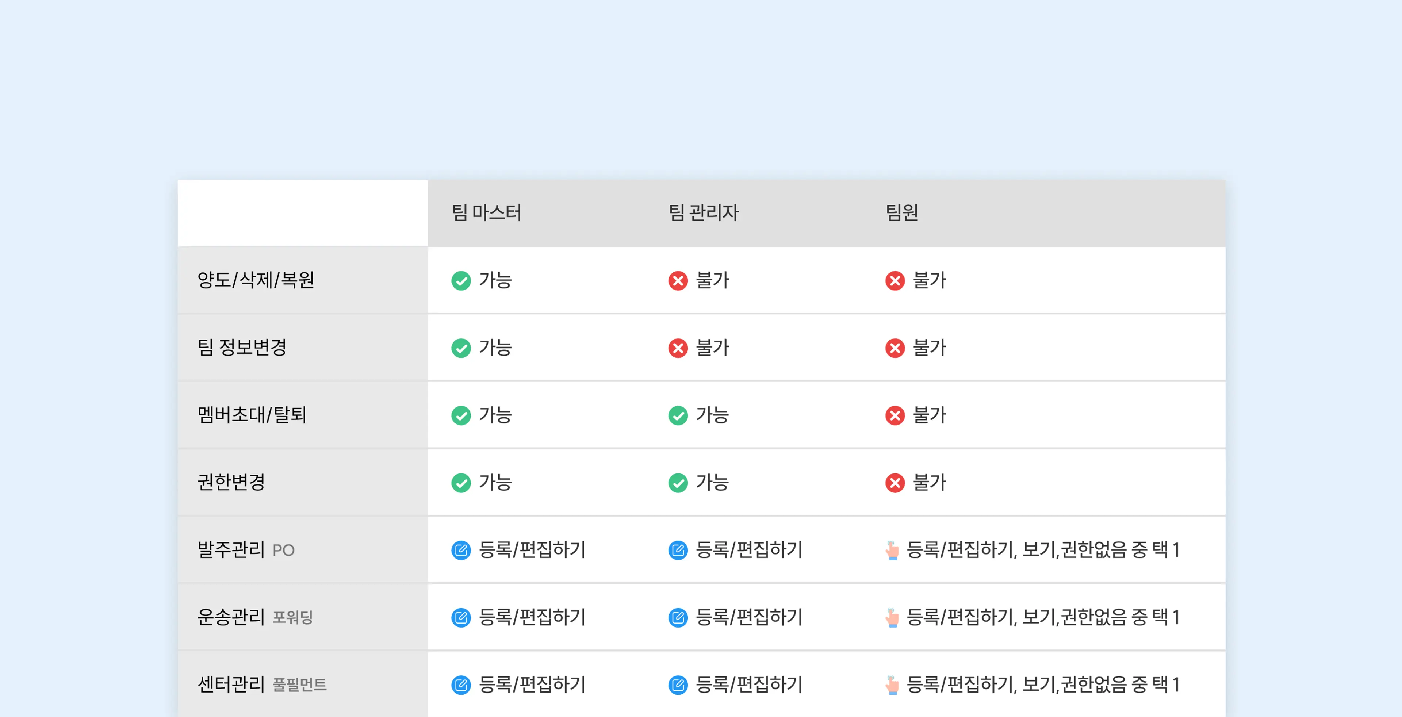
Task: Click 발주관리 팀원 option text 보기,권한없음 중 택 1
Action: (1101, 551)
